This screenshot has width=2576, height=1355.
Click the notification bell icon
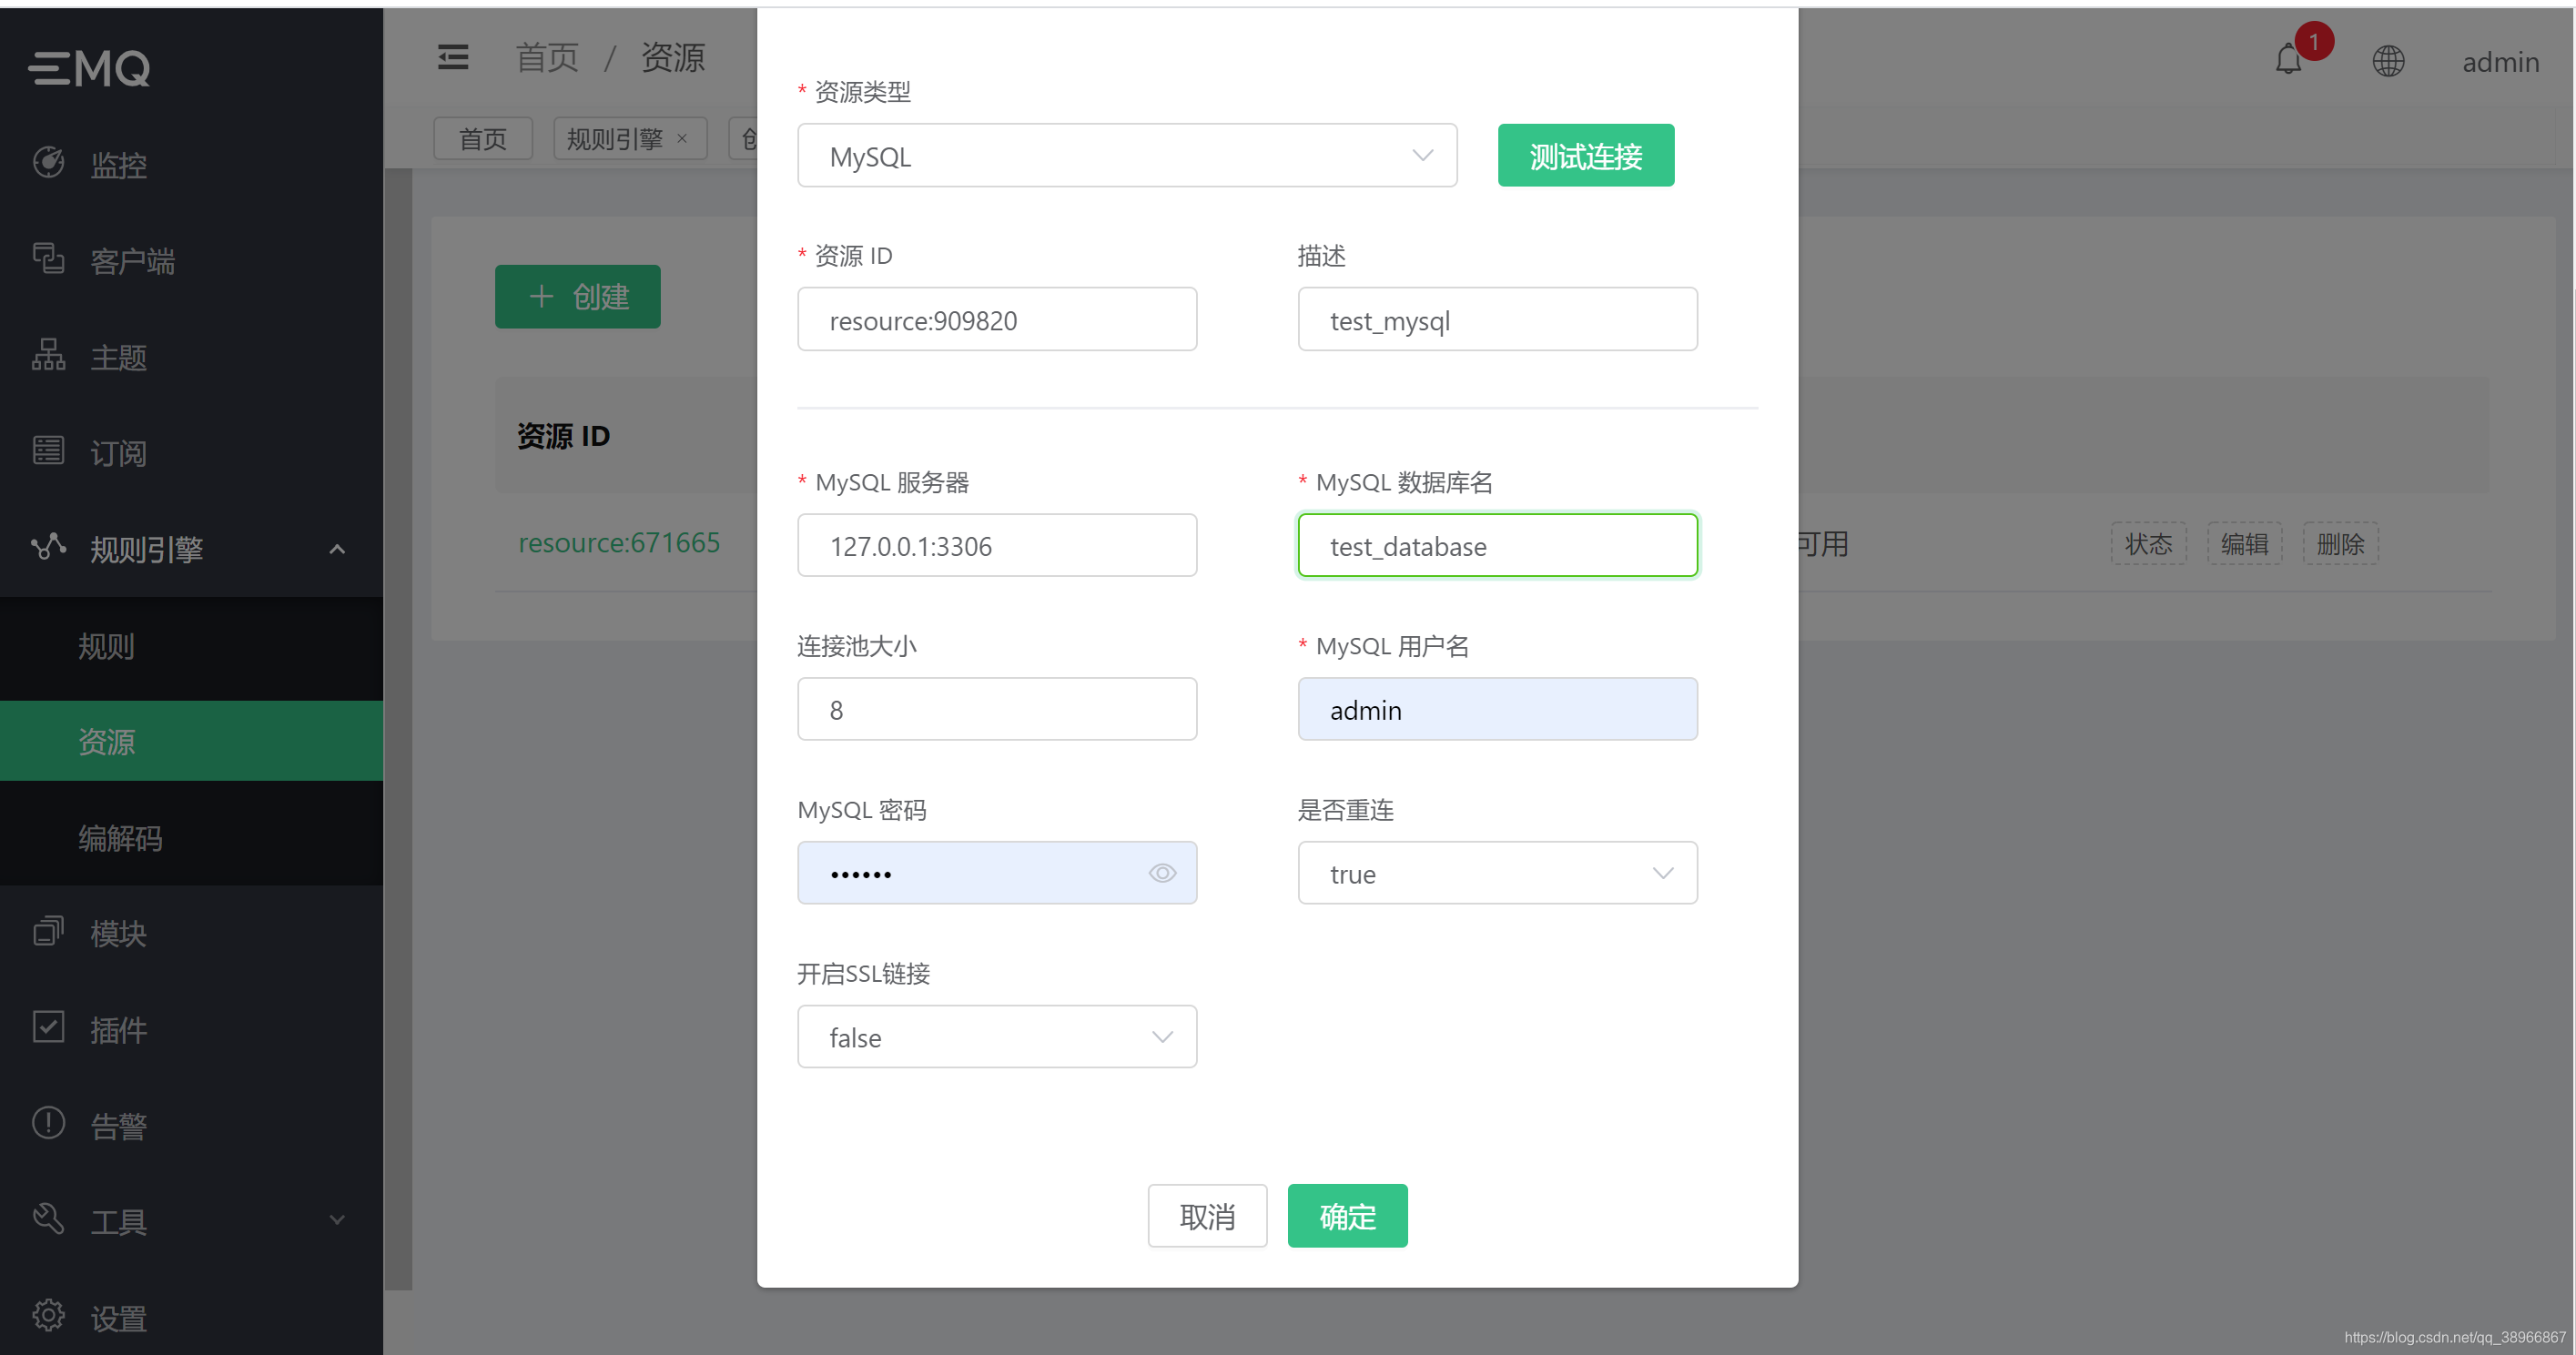2288,62
